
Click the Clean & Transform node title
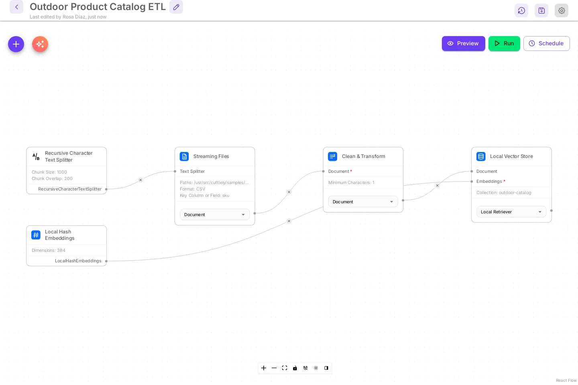coord(364,156)
